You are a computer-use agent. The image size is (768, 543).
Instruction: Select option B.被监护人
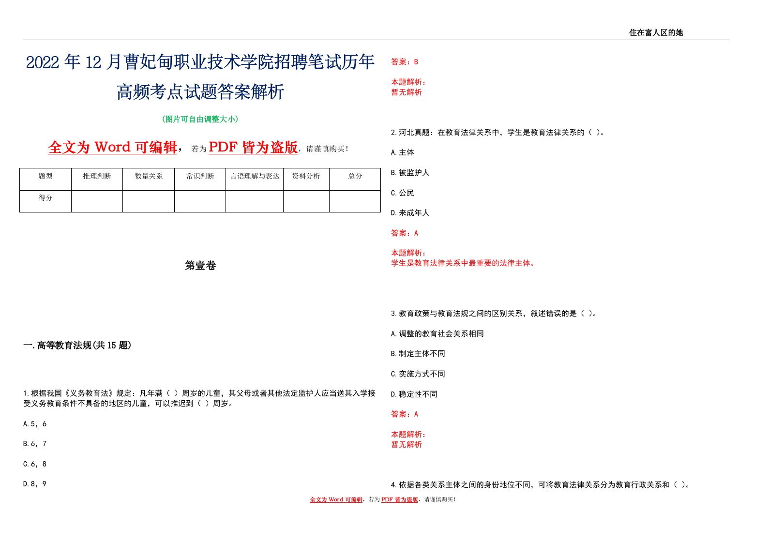tap(410, 173)
